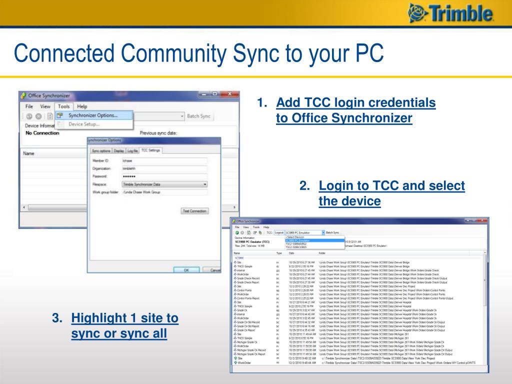Click the Logout button next to TCC
This screenshot has height=384, width=512.
coord(279,232)
